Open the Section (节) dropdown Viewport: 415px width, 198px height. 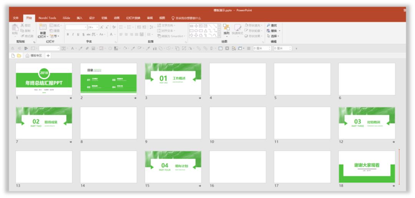coord(55,36)
